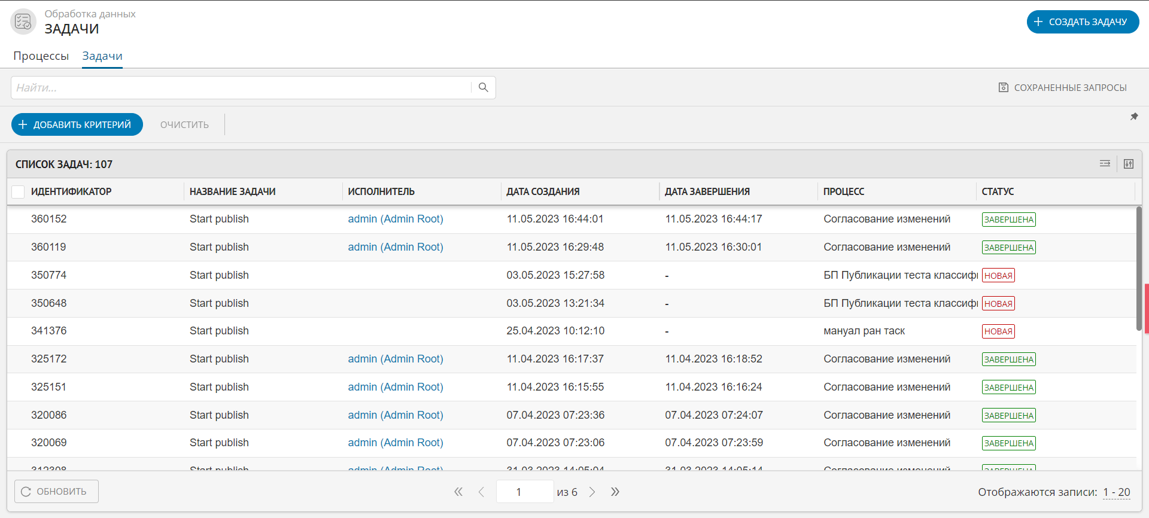
Task: Click identifier 350648
Action: [49, 303]
